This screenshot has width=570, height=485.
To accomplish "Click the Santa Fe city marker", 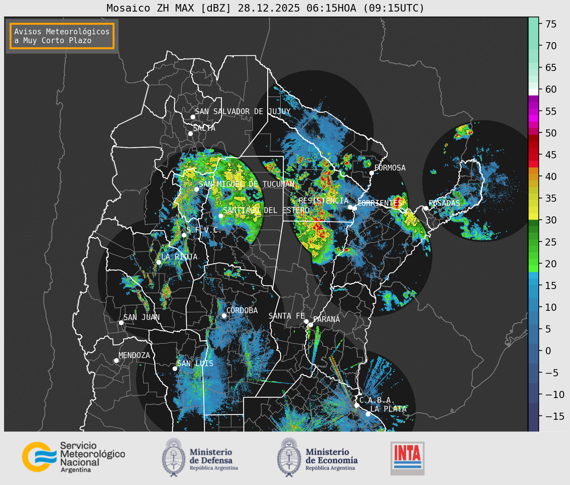I will [x=306, y=321].
